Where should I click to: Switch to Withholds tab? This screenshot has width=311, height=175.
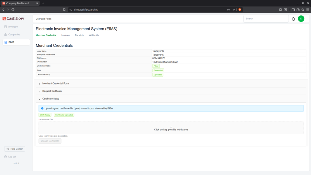click(x=94, y=35)
